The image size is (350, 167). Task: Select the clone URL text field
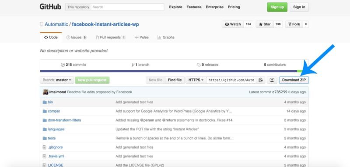click(231, 80)
